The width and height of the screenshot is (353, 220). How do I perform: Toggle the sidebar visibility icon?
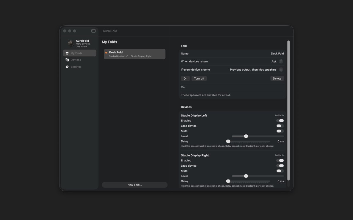(x=93, y=31)
